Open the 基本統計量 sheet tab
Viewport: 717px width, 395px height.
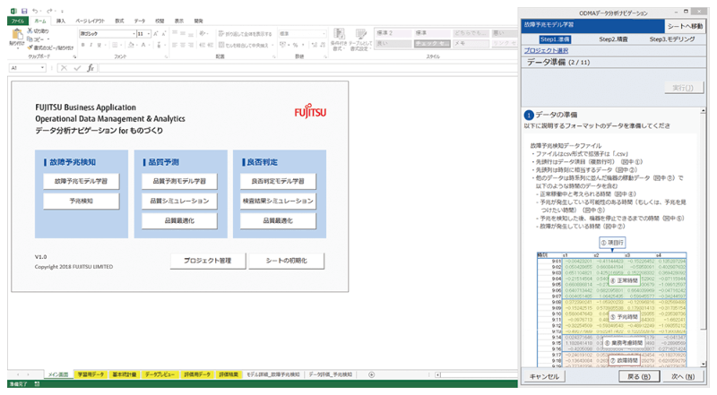(x=125, y=374)
